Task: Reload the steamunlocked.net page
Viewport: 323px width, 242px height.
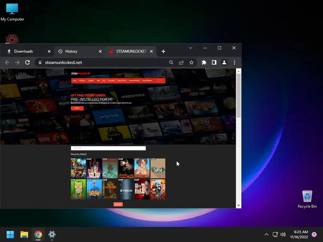Action: point(27,62)
